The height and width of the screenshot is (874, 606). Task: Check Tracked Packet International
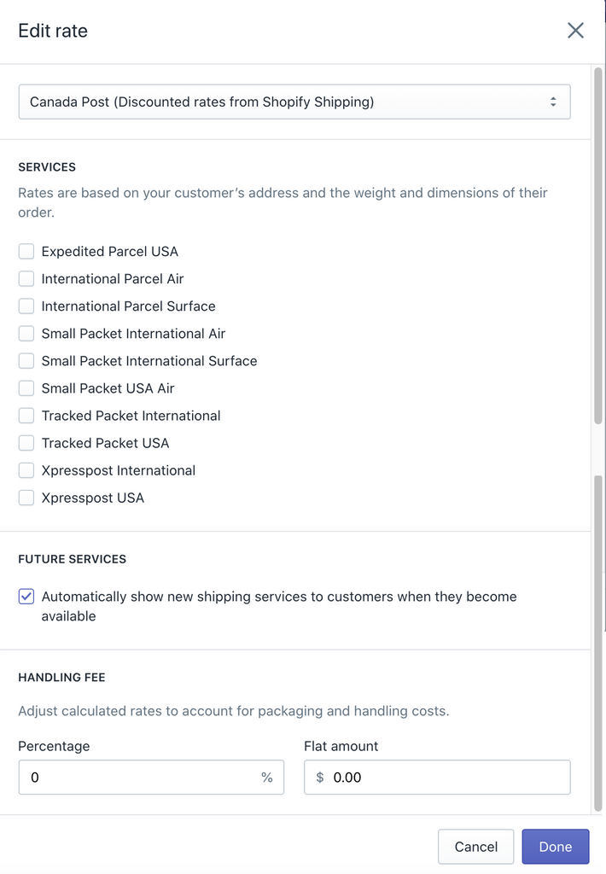26,415
